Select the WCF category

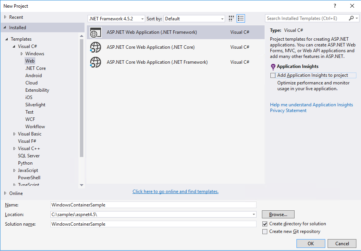[x=30, y=119]
